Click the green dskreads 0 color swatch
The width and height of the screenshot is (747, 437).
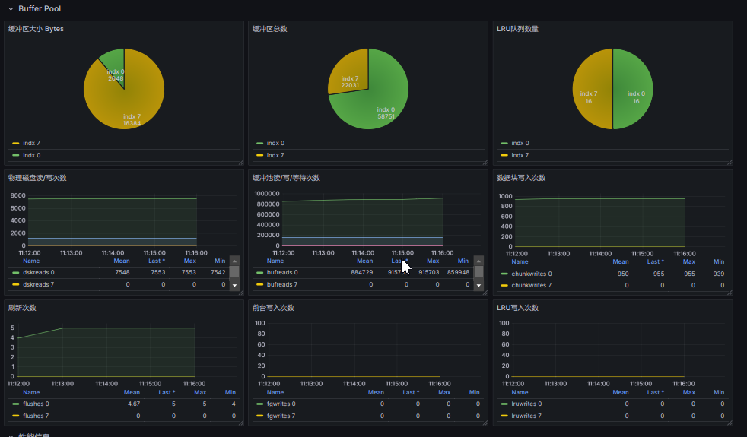[16, 272]
